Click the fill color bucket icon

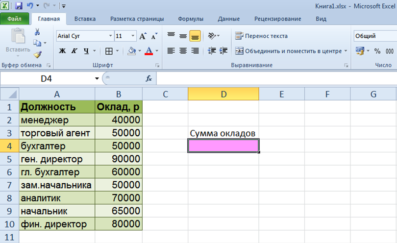point(131,51)
